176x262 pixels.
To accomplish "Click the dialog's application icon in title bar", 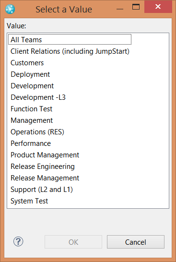I will [x=10, y=9].
